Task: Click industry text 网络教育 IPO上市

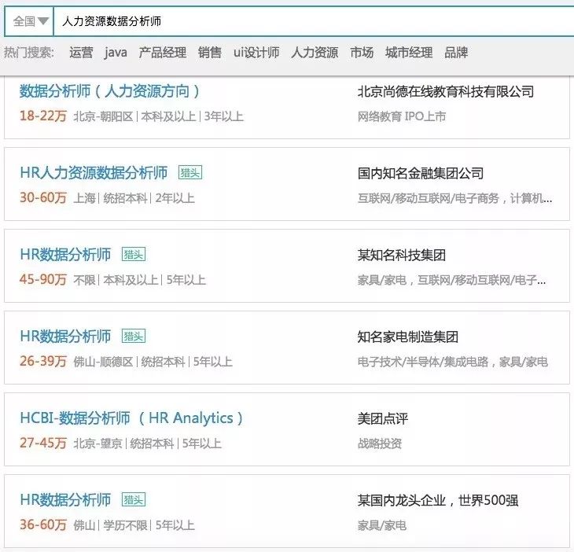Action: 402,116
